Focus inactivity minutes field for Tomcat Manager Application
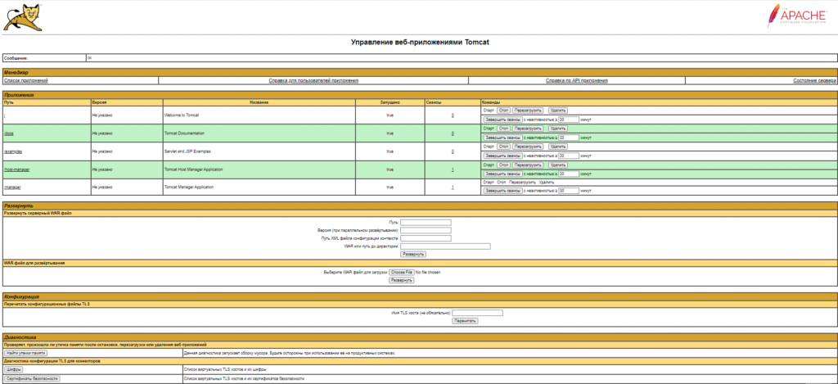838x384 pixels. click(568, 191)
